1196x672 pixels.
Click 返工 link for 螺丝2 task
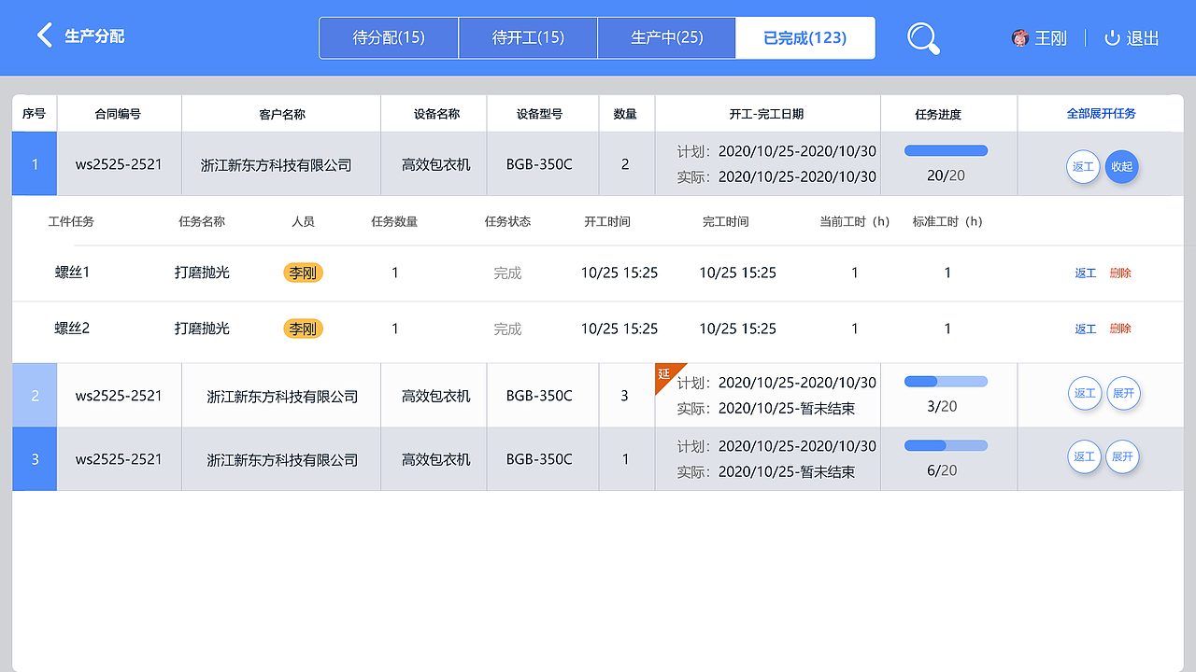tap(1086, 329)
